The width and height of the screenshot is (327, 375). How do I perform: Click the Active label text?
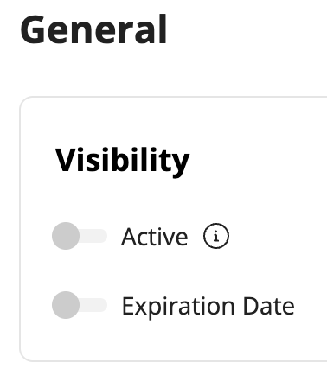pos(155,237)
